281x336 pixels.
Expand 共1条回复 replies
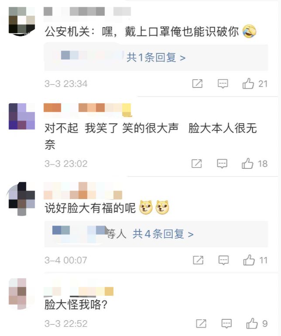(x=156, y=57)
